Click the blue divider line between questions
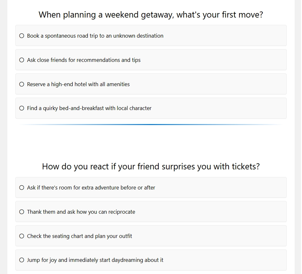 [151, 124]
